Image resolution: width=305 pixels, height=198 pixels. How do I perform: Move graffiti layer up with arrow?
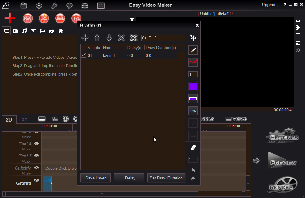pyautogui.click(x=97, y=38)
